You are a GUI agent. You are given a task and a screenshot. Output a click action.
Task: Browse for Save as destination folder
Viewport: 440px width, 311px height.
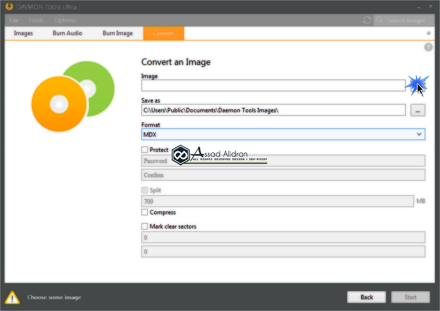point(418,110)
